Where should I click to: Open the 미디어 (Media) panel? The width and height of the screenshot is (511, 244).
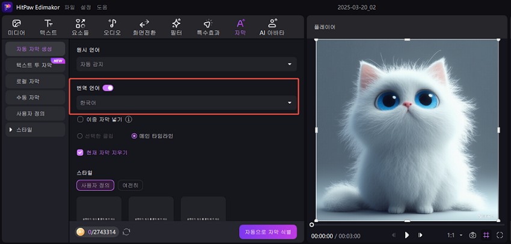16,28
